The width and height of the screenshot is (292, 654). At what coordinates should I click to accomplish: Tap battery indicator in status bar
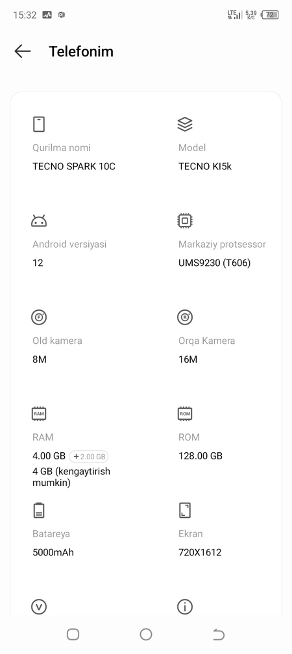(270, 15)
